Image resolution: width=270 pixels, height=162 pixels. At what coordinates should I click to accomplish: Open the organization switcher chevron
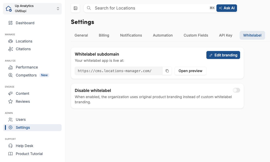[x=58, y=8]
